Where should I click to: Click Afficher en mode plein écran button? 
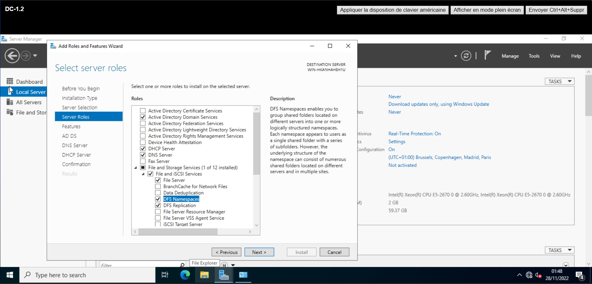pos(487,10)
